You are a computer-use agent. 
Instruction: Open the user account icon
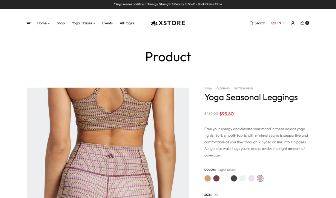point(293,23)
